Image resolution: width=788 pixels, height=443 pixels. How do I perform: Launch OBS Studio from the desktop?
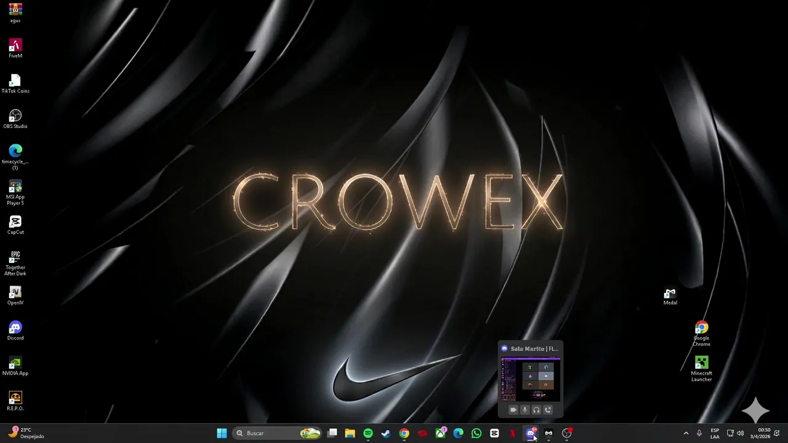(15, 119)
